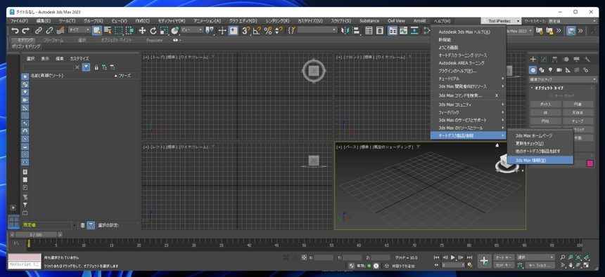Open the named selection sets dropdown
The image size is (605, 277).
click(x=317, y=30)
